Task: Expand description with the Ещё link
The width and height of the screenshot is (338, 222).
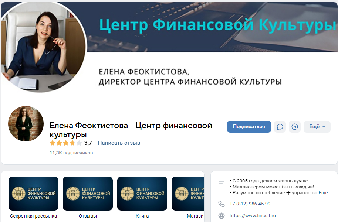Action: tap(323, 193)
